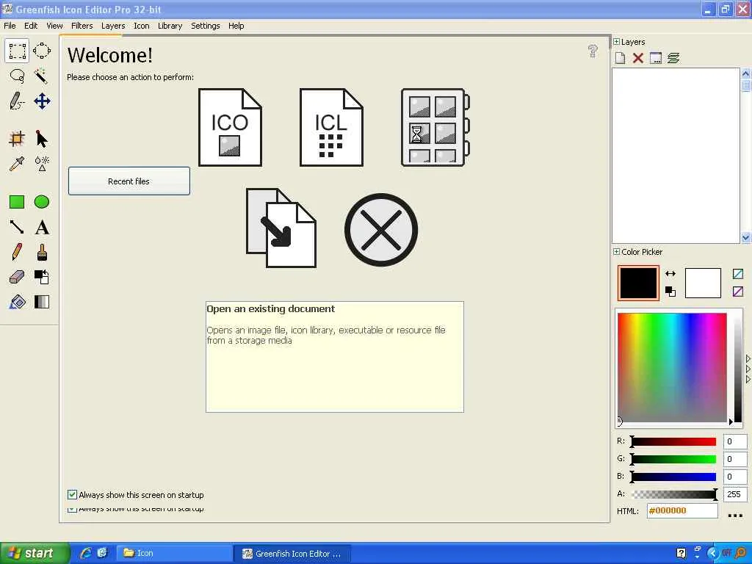Screen dimensions: 752x564
Task: Swap foreground and background colors
Action: point(670,274)
